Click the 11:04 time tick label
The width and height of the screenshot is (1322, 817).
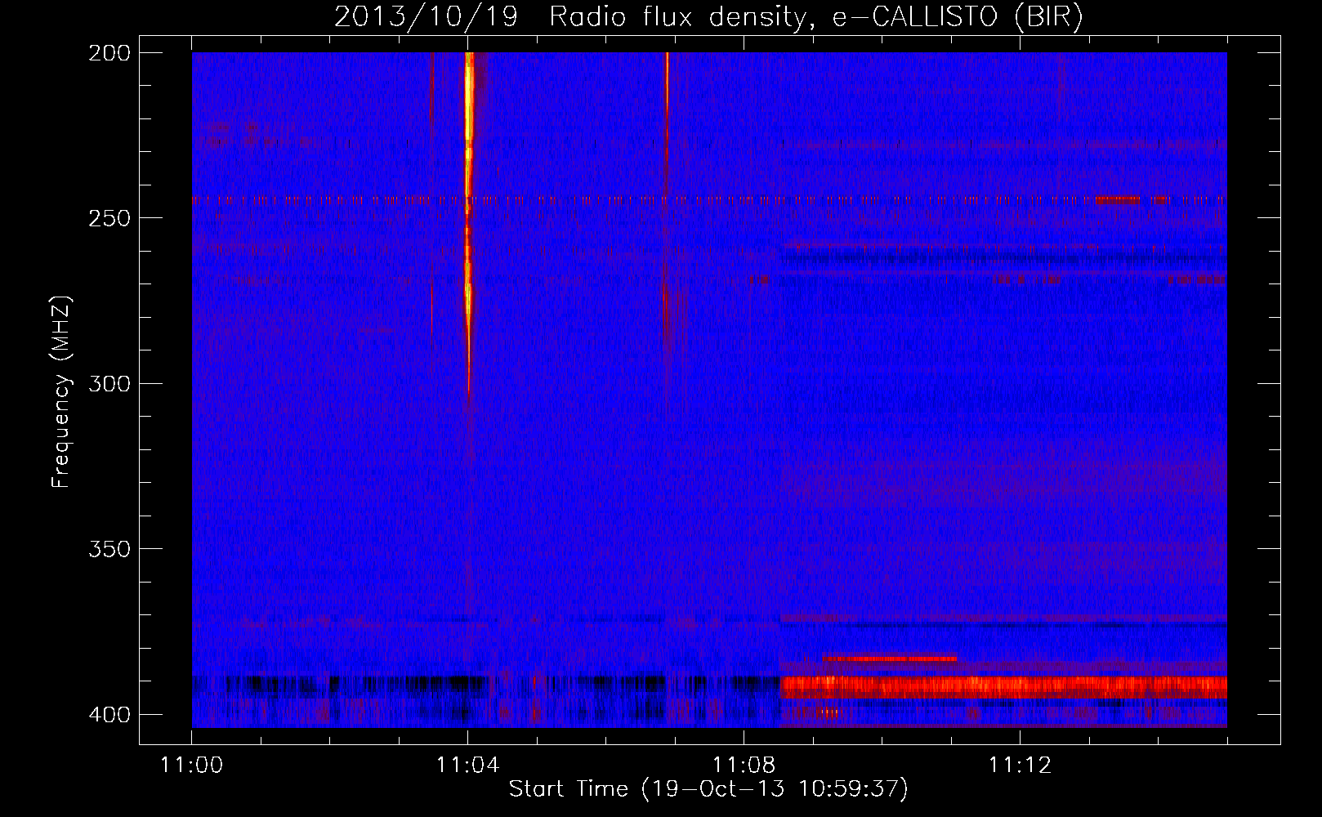coord(467,766)
